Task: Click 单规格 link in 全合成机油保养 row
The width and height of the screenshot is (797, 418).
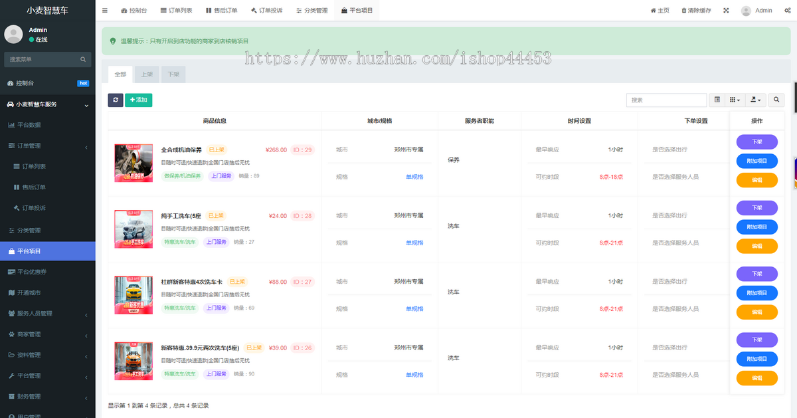Action: pos(414,177)
